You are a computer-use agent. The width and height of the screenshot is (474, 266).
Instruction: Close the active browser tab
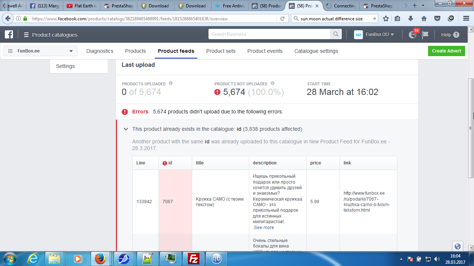pos(317,6)
